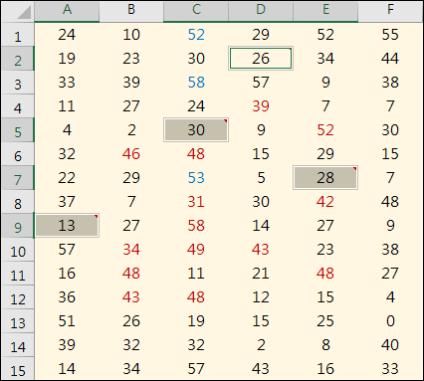Click red value 46 in cell B6
The image size is (424, 381).
[x=131, y=154]
